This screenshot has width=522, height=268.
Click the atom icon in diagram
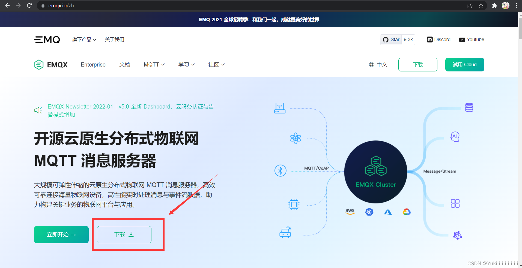click(296, 138)
